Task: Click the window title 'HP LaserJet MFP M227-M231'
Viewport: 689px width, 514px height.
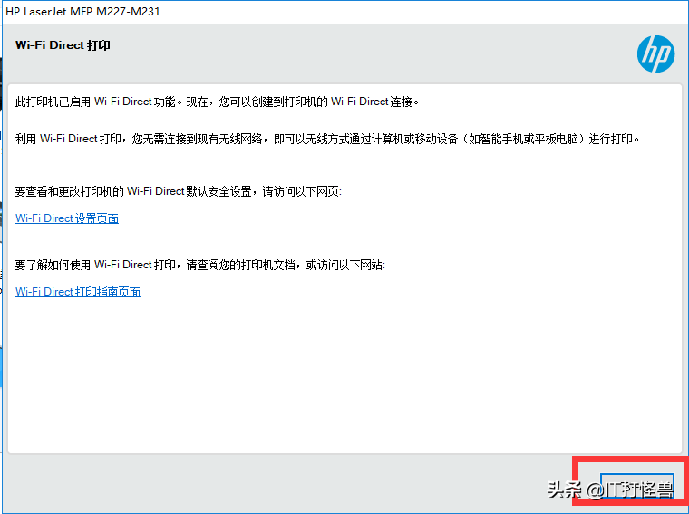Action: [82, 12]
